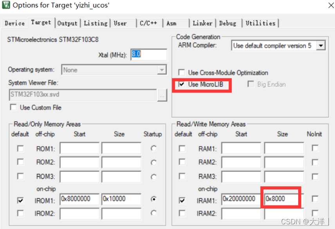This screenshot has width=335, height=229.
Task: Check the ROM2 default checkbox
Action: click(20, 162)
